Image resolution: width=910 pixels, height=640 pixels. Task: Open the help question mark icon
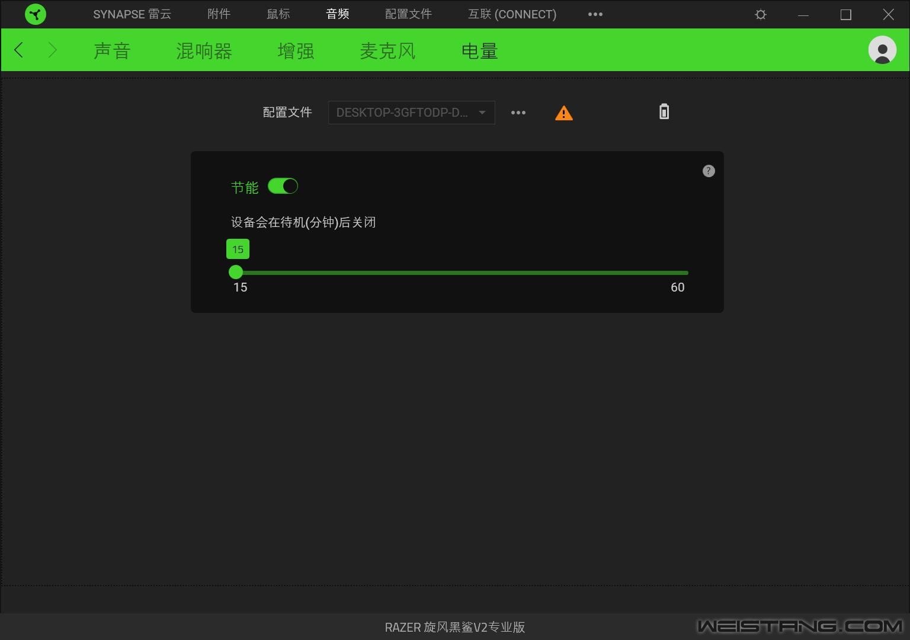pyautogui.click(x=709, y=171)
